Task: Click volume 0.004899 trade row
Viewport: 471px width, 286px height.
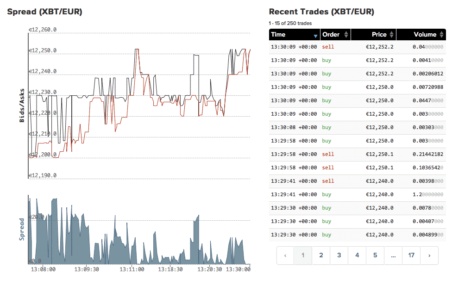Action: click(x=358, y=235)
